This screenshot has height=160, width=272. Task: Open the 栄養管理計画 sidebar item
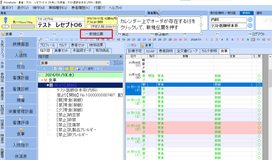tap(21, 110)
